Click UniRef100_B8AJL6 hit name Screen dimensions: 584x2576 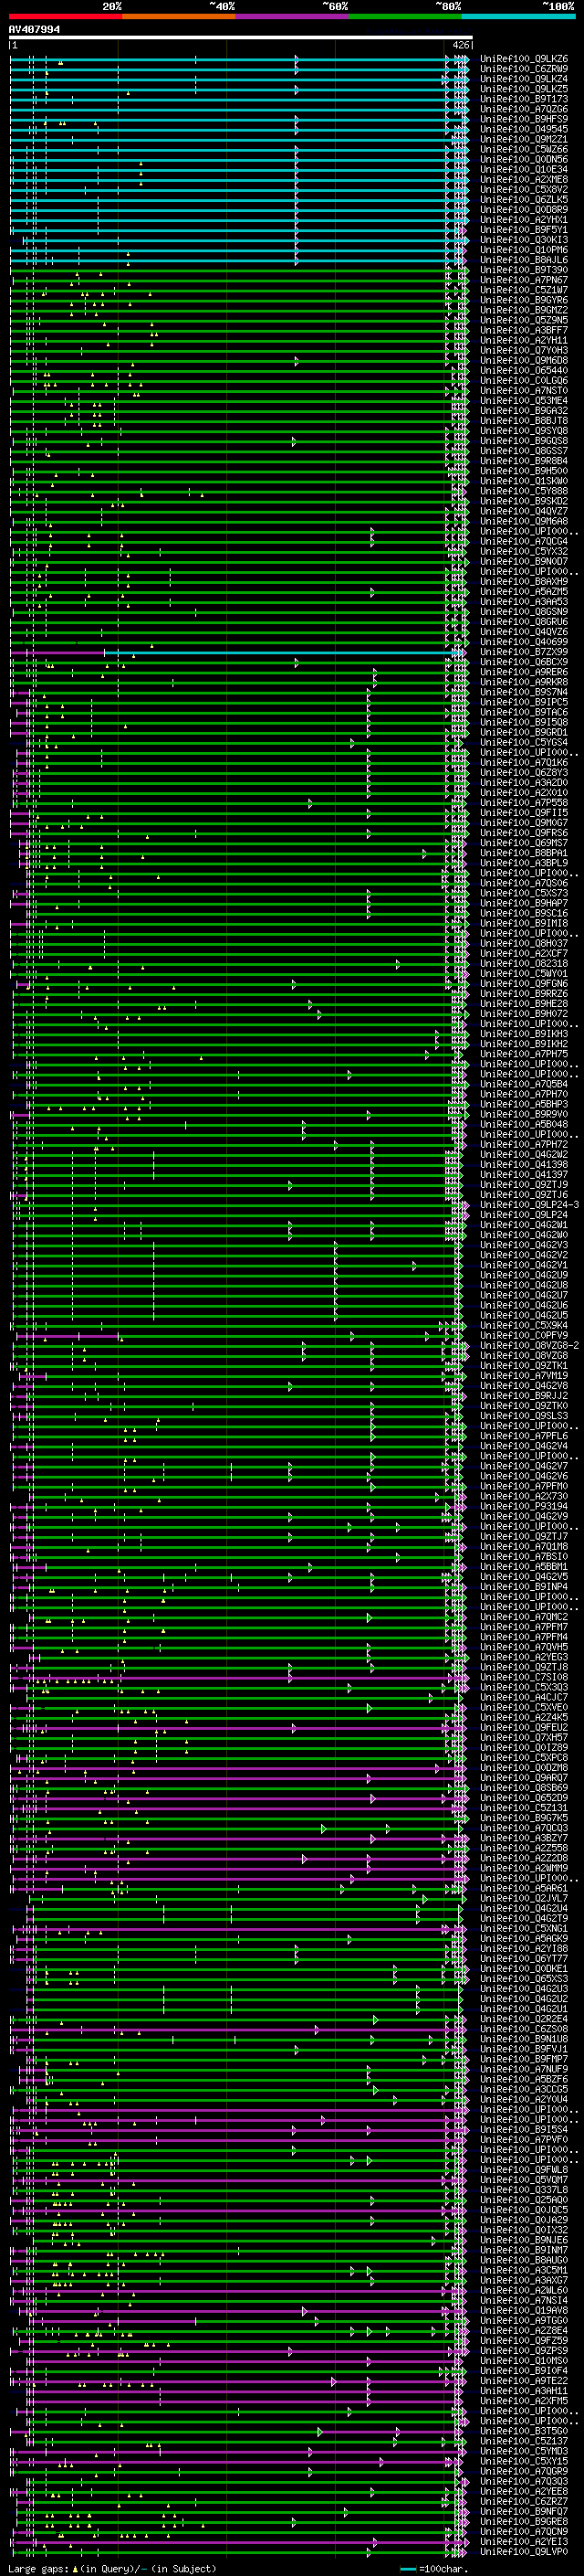click(524, 260)
